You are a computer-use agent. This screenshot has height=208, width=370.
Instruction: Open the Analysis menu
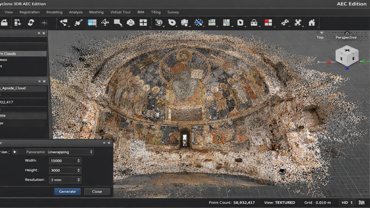[76, 12]
